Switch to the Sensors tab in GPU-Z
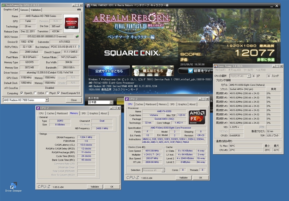The width and height of the screenshot is (289, 201). (x=24, y=10)
